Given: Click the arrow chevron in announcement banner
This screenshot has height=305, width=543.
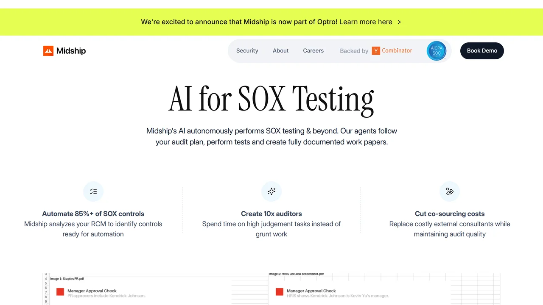Looking at the screenshot, I should point(399,22).
